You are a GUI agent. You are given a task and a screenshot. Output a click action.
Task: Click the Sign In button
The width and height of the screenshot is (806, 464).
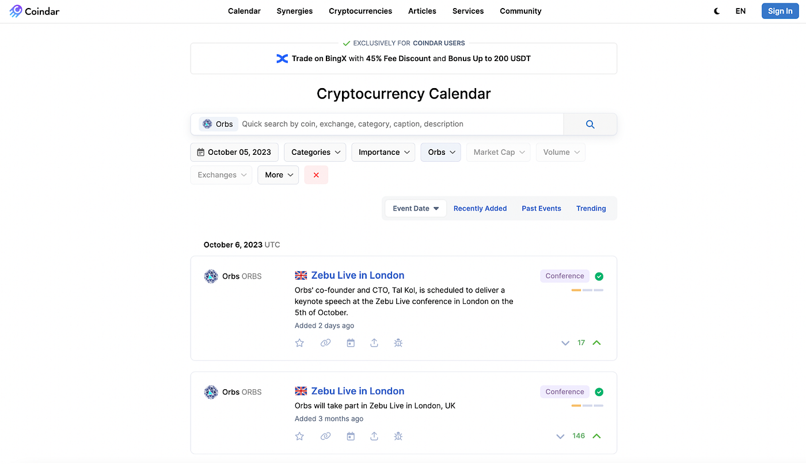[x=780, y=11]
